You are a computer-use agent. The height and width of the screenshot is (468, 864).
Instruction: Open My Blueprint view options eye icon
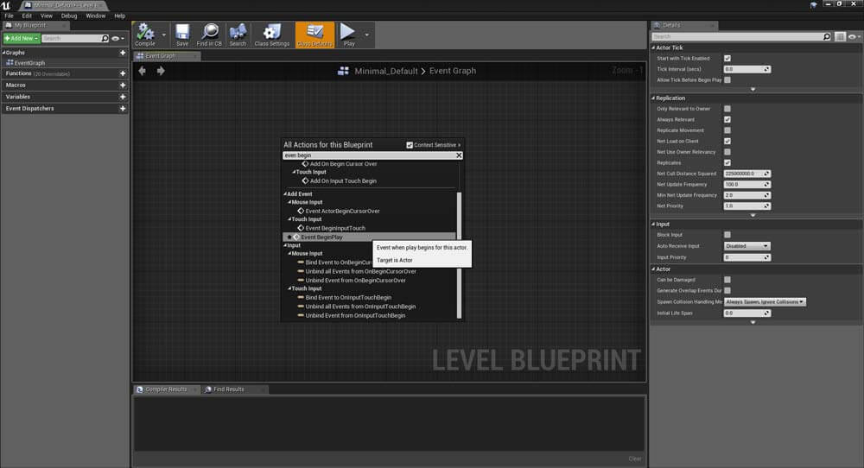[118, 39]
